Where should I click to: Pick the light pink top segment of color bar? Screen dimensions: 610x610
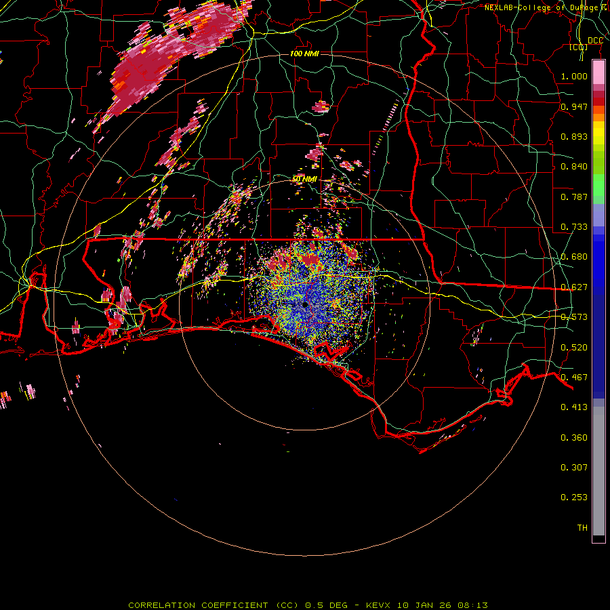click(x=598, y=73)
